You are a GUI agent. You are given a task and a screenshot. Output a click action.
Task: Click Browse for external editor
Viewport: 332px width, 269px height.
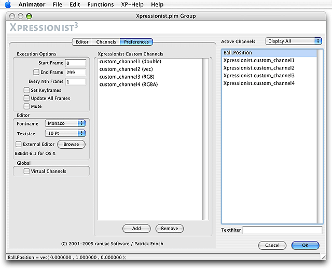coord(72,144)
